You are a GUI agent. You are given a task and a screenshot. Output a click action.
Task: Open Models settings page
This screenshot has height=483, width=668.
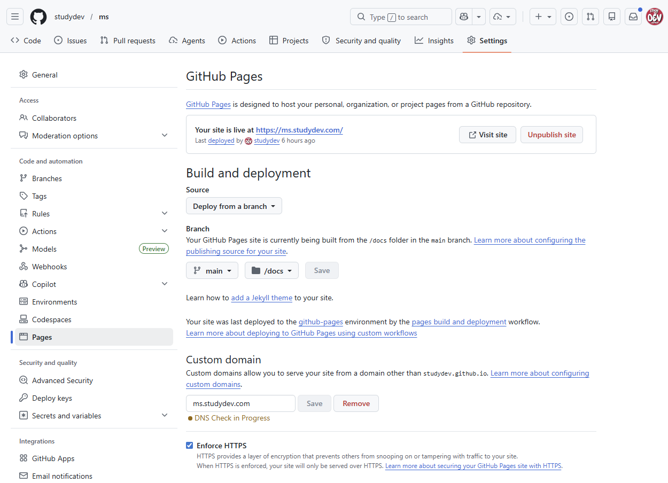[94, 249]
